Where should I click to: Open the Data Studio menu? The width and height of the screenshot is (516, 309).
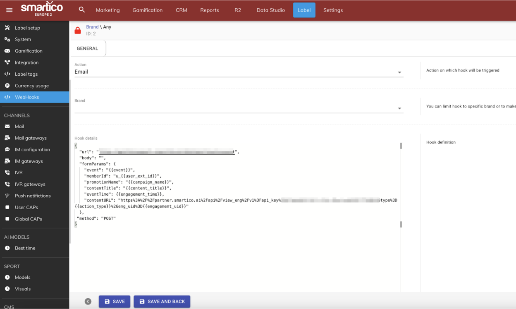coord(270,10)
